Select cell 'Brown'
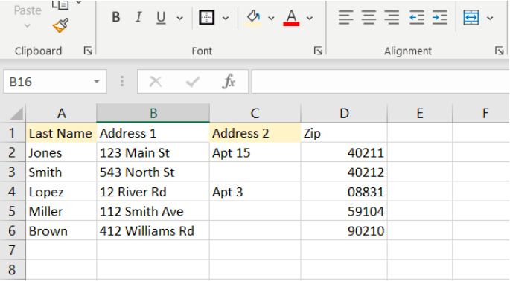 [61, 230]
